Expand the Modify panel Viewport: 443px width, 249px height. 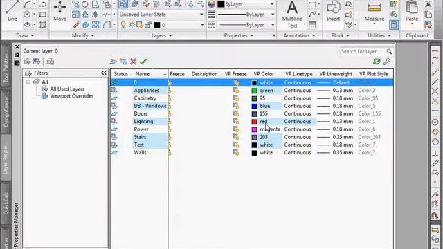83,35
